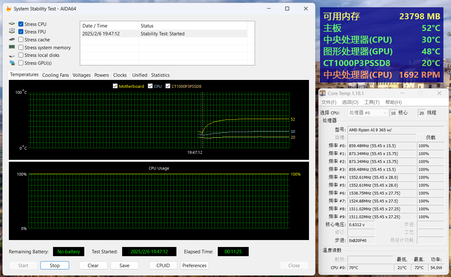Stop the stability test
The image size is (451, 277).
click(x=55, y=266)
